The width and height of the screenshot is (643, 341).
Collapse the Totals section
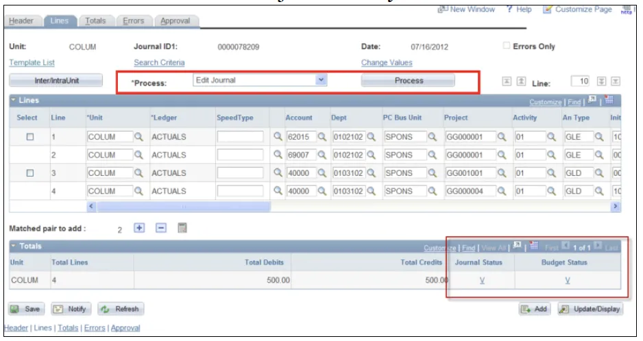pos(13,246)
